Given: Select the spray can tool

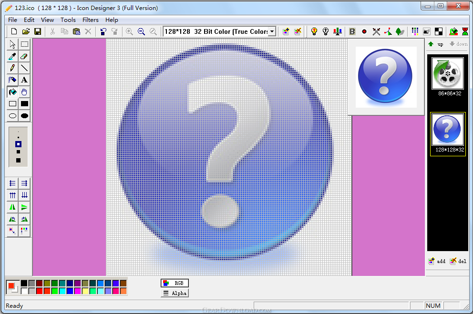Looking at the screenshot, I should pos(12,80).
